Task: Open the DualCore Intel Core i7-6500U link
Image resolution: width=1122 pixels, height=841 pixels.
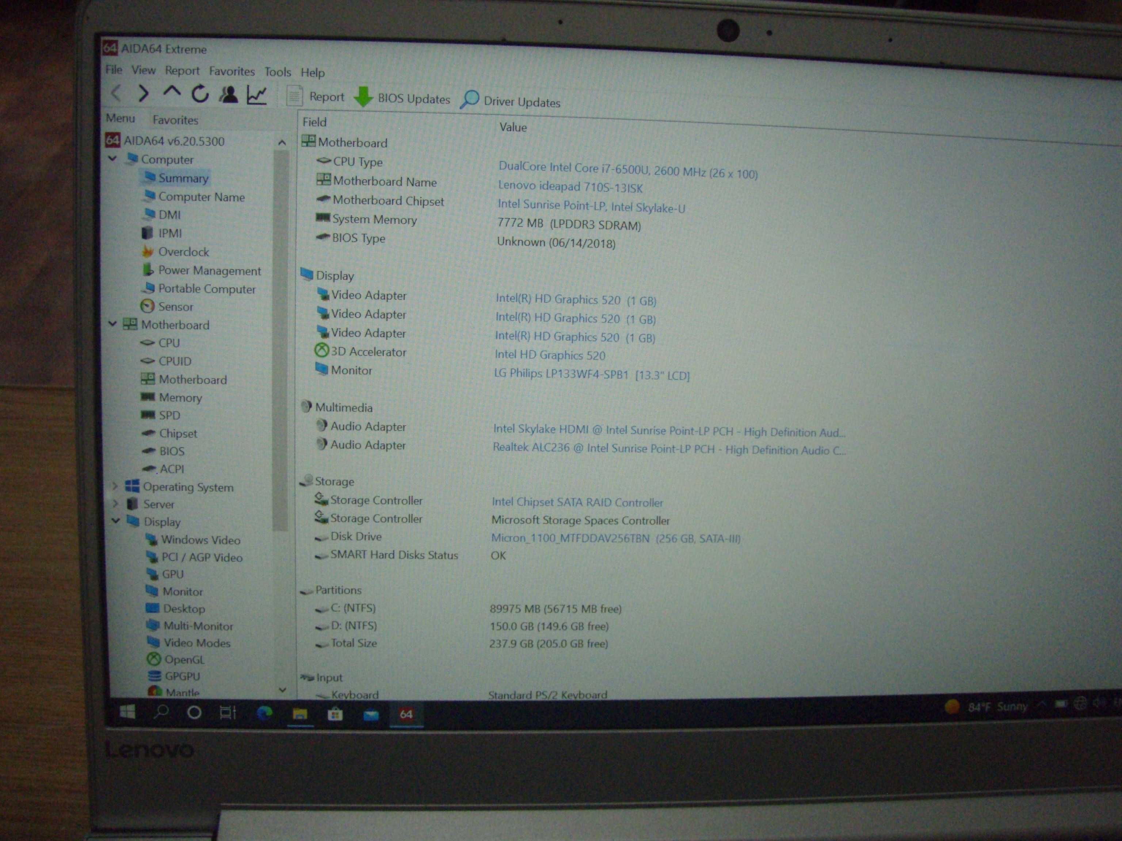Action: 628,170
